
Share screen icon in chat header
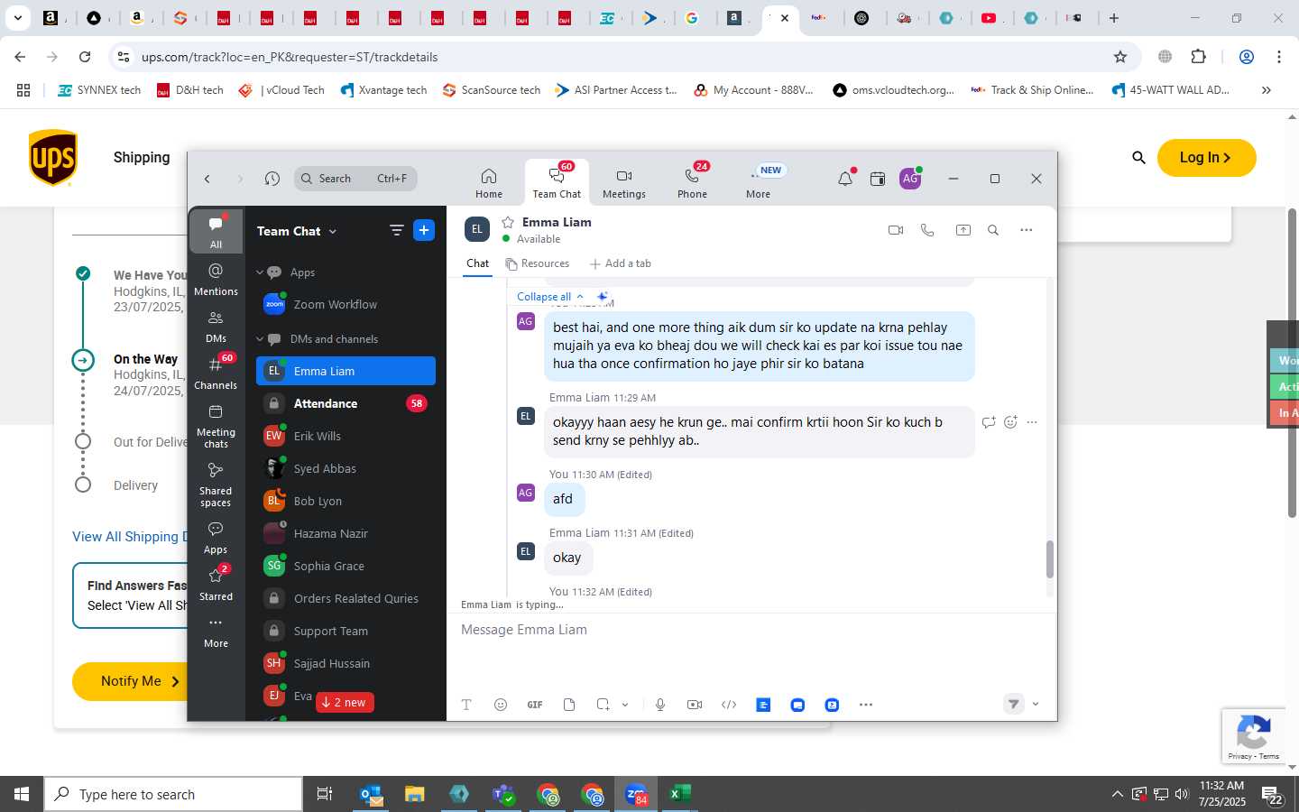[963, 230]
